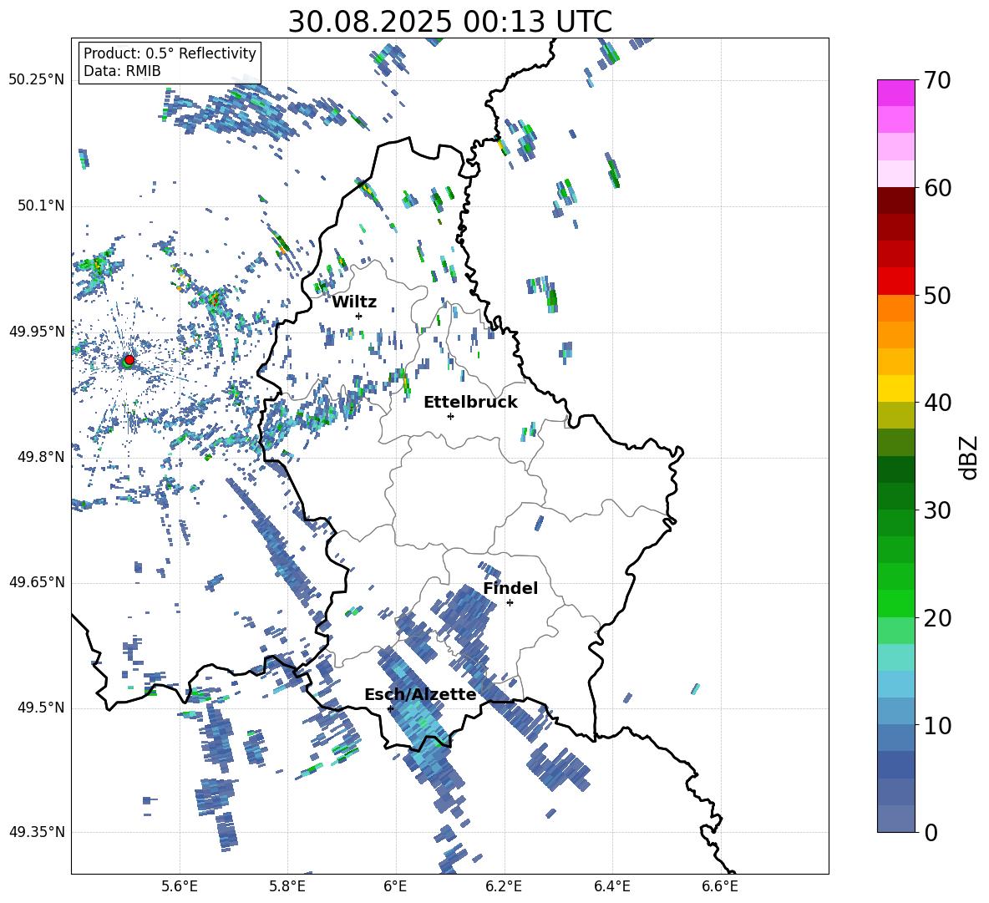The height and width of the screenshot is (903, 989).
Task: Click the 49.95°N latitude label
Action: point(37,332)
